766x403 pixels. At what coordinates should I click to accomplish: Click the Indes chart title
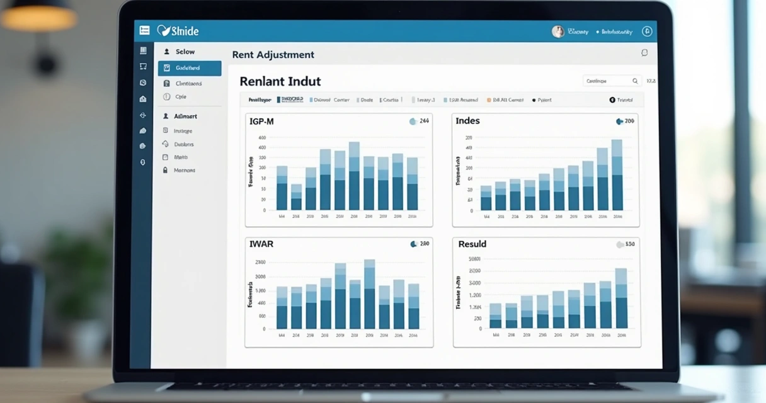(x=468, y=121)
